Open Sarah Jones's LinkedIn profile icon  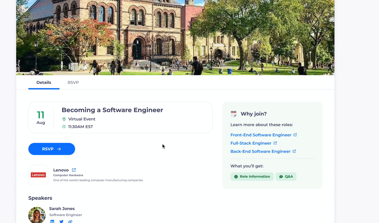click(52, 221)
